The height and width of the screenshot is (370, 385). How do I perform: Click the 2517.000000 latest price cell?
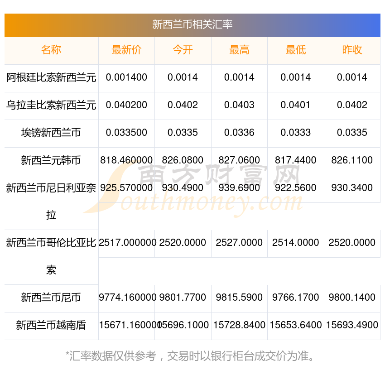click(x=127, y=243)
